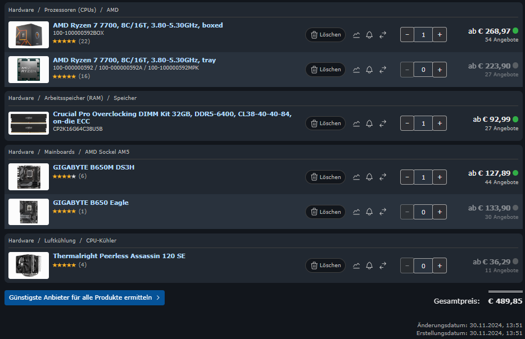Open Thermalright Peerless Assassin product thumbnail
The height and width of the screenshot is (339, 525).
pos(29,265)
